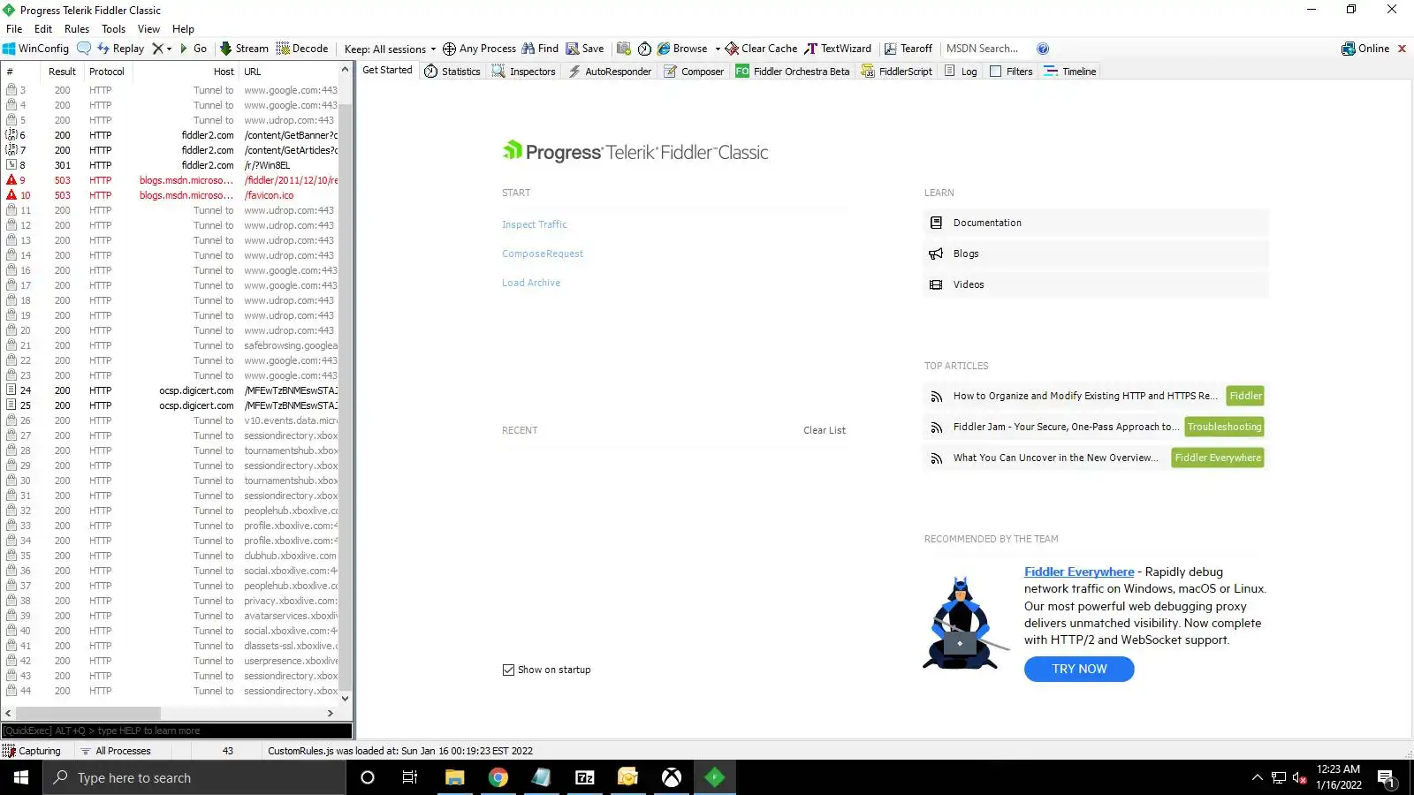Open the Log tab
Viewport: 1414px width, 795px height.
click(x=961, y=72)
